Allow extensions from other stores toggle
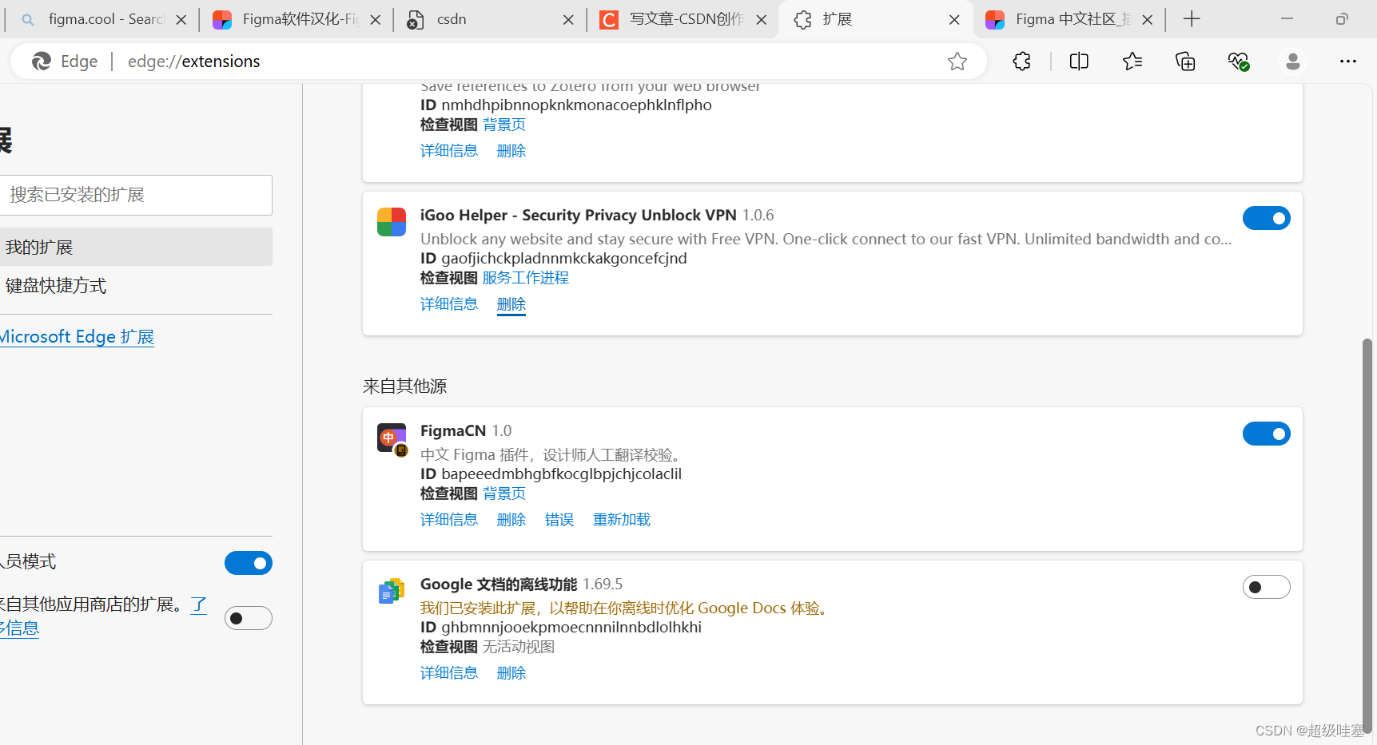 249,618
